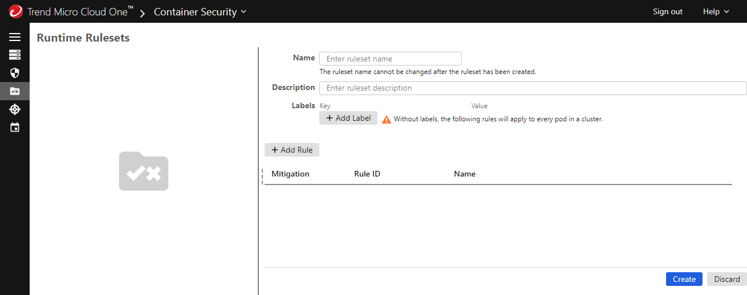747x295 pixels.
Task: Discard the new ruleset
Action: click(726, 279)
